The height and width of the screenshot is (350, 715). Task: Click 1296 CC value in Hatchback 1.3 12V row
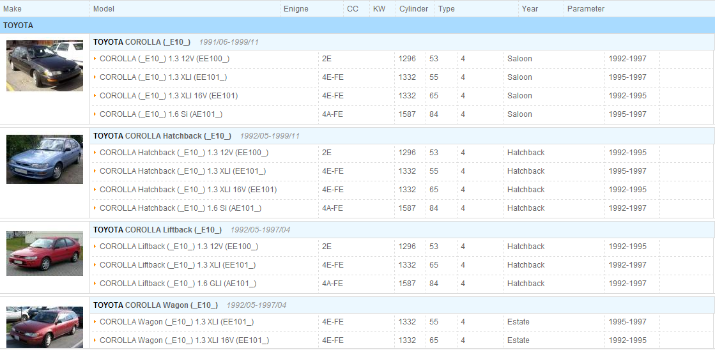[407, 153]
